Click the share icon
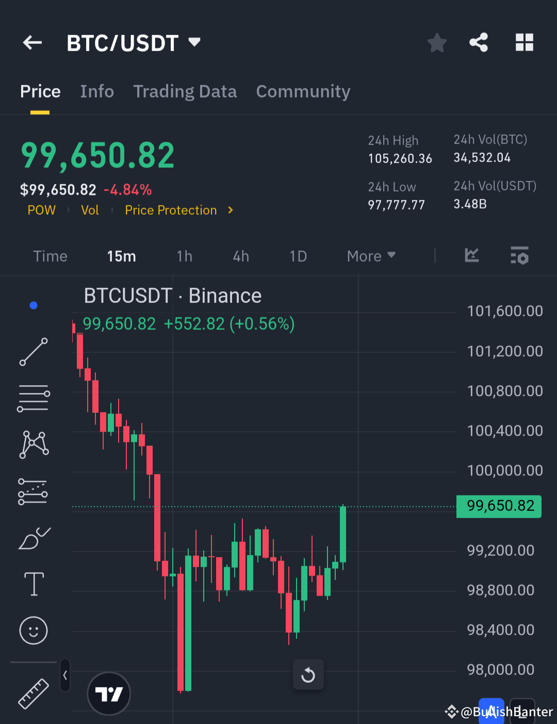The width and height of the screenshot is (557, 724). [478, 43]
